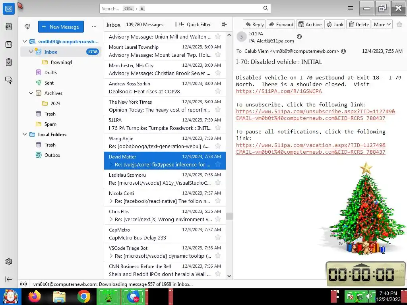
Task: Toggle star on David Matter message
Action: 218,164
